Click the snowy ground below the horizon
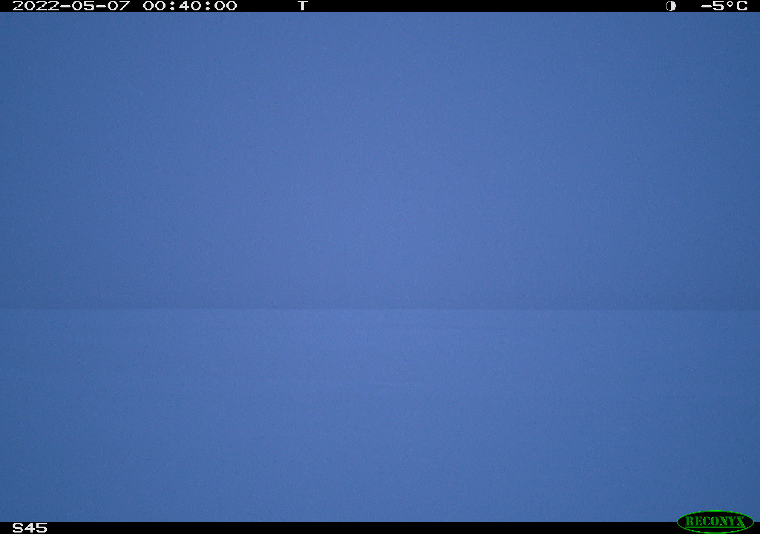 click(380, 415)
